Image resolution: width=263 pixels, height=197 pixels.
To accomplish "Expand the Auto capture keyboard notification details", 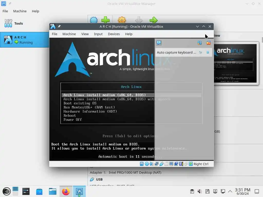I will [x=201, y=52].
